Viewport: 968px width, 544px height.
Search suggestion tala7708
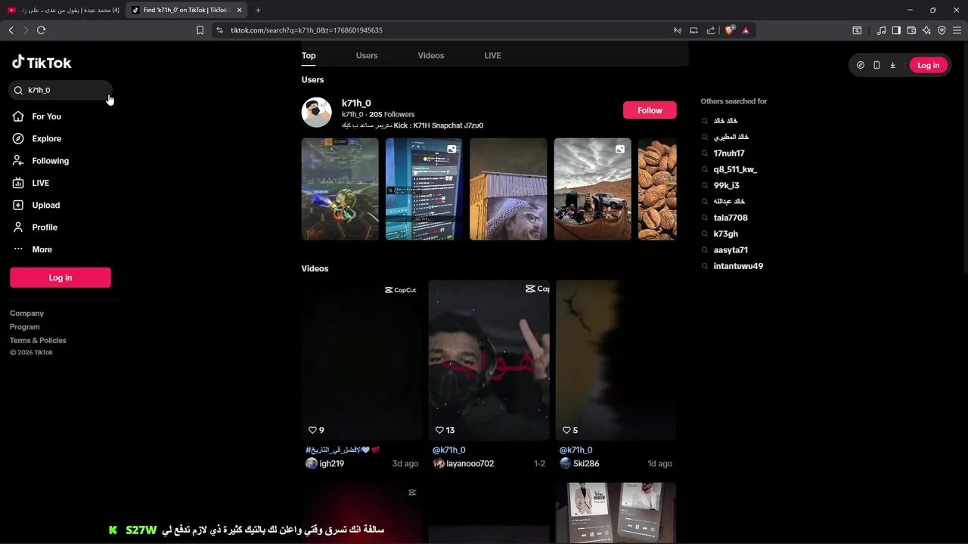pyautogui.click(x=731, y=218)
